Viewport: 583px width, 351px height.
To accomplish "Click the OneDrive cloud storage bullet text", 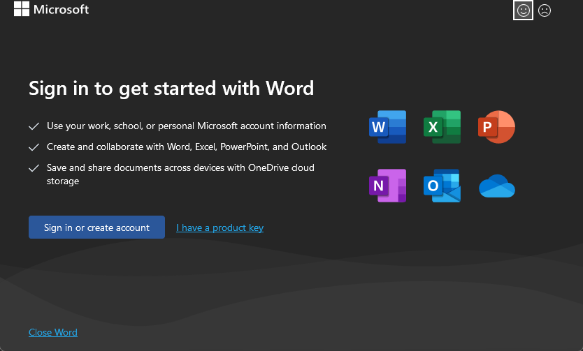I will [180, 174].
